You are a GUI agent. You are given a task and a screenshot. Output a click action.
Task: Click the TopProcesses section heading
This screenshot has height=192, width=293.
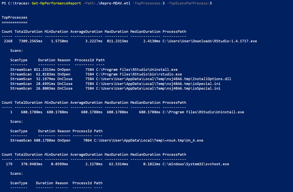(15, 18)
